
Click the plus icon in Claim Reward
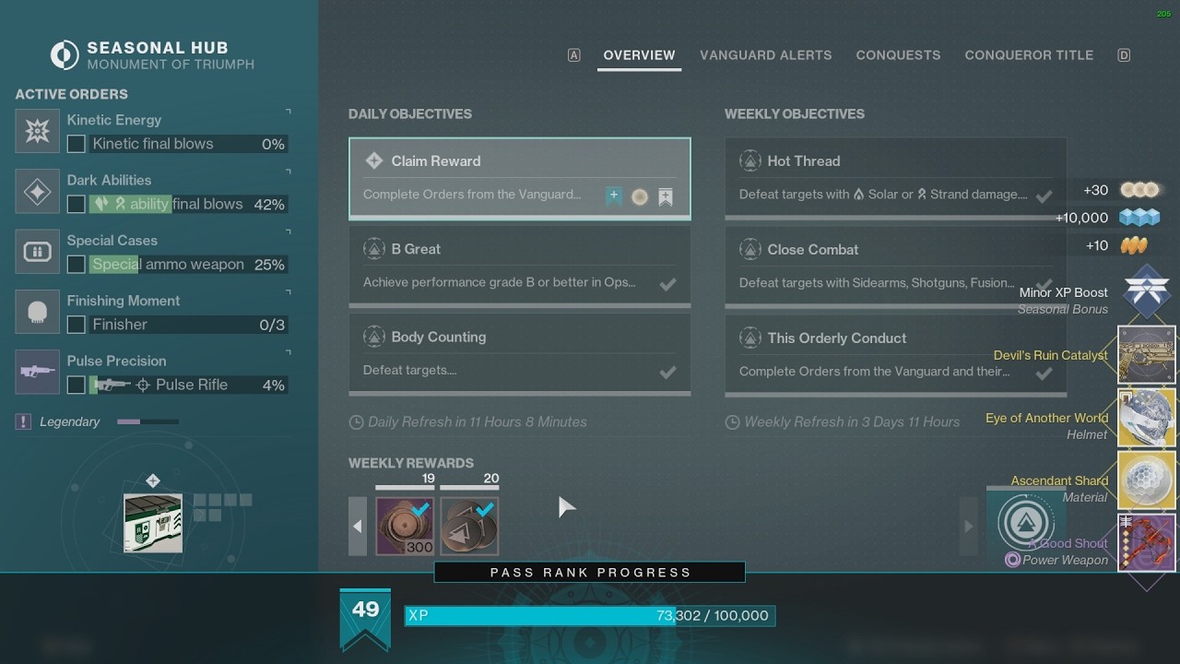click(614, 196)
